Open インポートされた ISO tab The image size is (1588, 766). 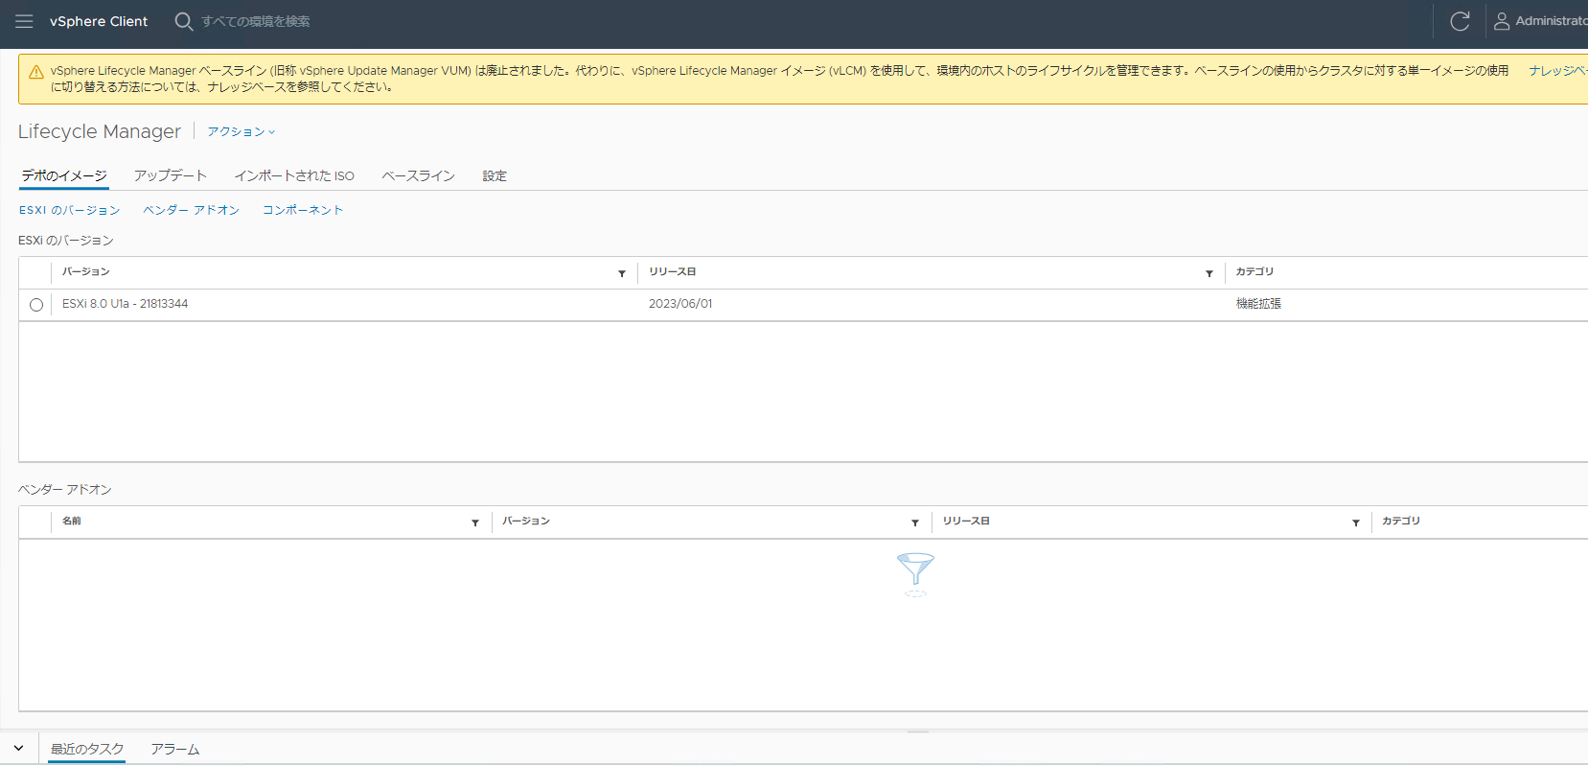[294, 175]
